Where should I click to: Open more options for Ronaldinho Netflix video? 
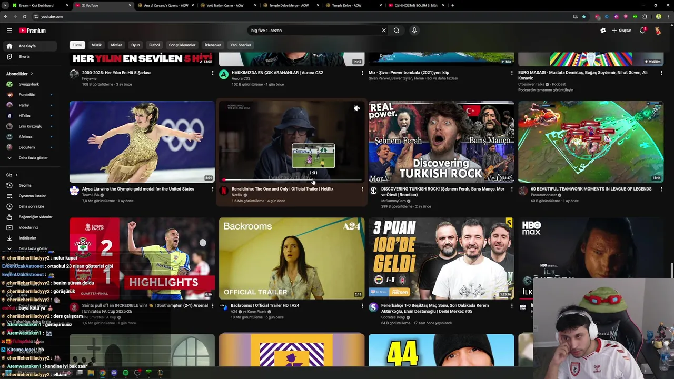[x=362, y=189]
